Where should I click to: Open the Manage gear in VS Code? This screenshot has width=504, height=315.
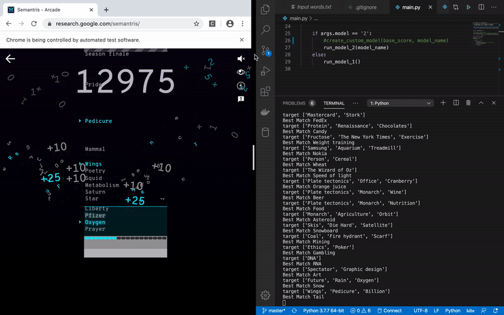(265, 295)
